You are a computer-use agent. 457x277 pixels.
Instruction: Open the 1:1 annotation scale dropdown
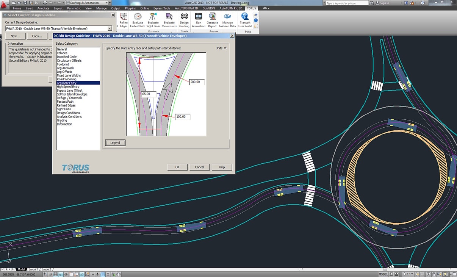(409, 274)
